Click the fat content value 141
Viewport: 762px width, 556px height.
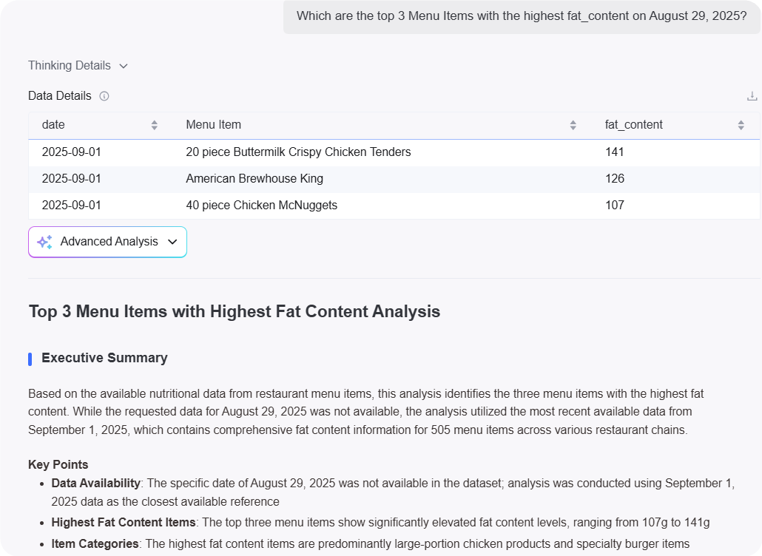click(614, 152)
